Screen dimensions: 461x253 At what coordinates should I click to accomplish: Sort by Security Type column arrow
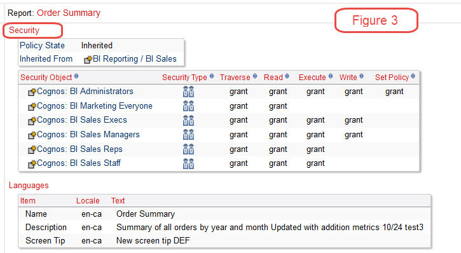pyautogui.click(x=211, y=76)
